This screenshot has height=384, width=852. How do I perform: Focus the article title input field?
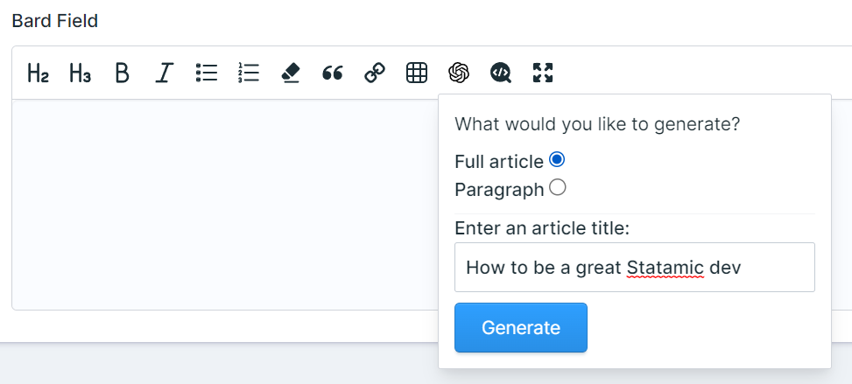pyautogui.click(x=635, y=267)
